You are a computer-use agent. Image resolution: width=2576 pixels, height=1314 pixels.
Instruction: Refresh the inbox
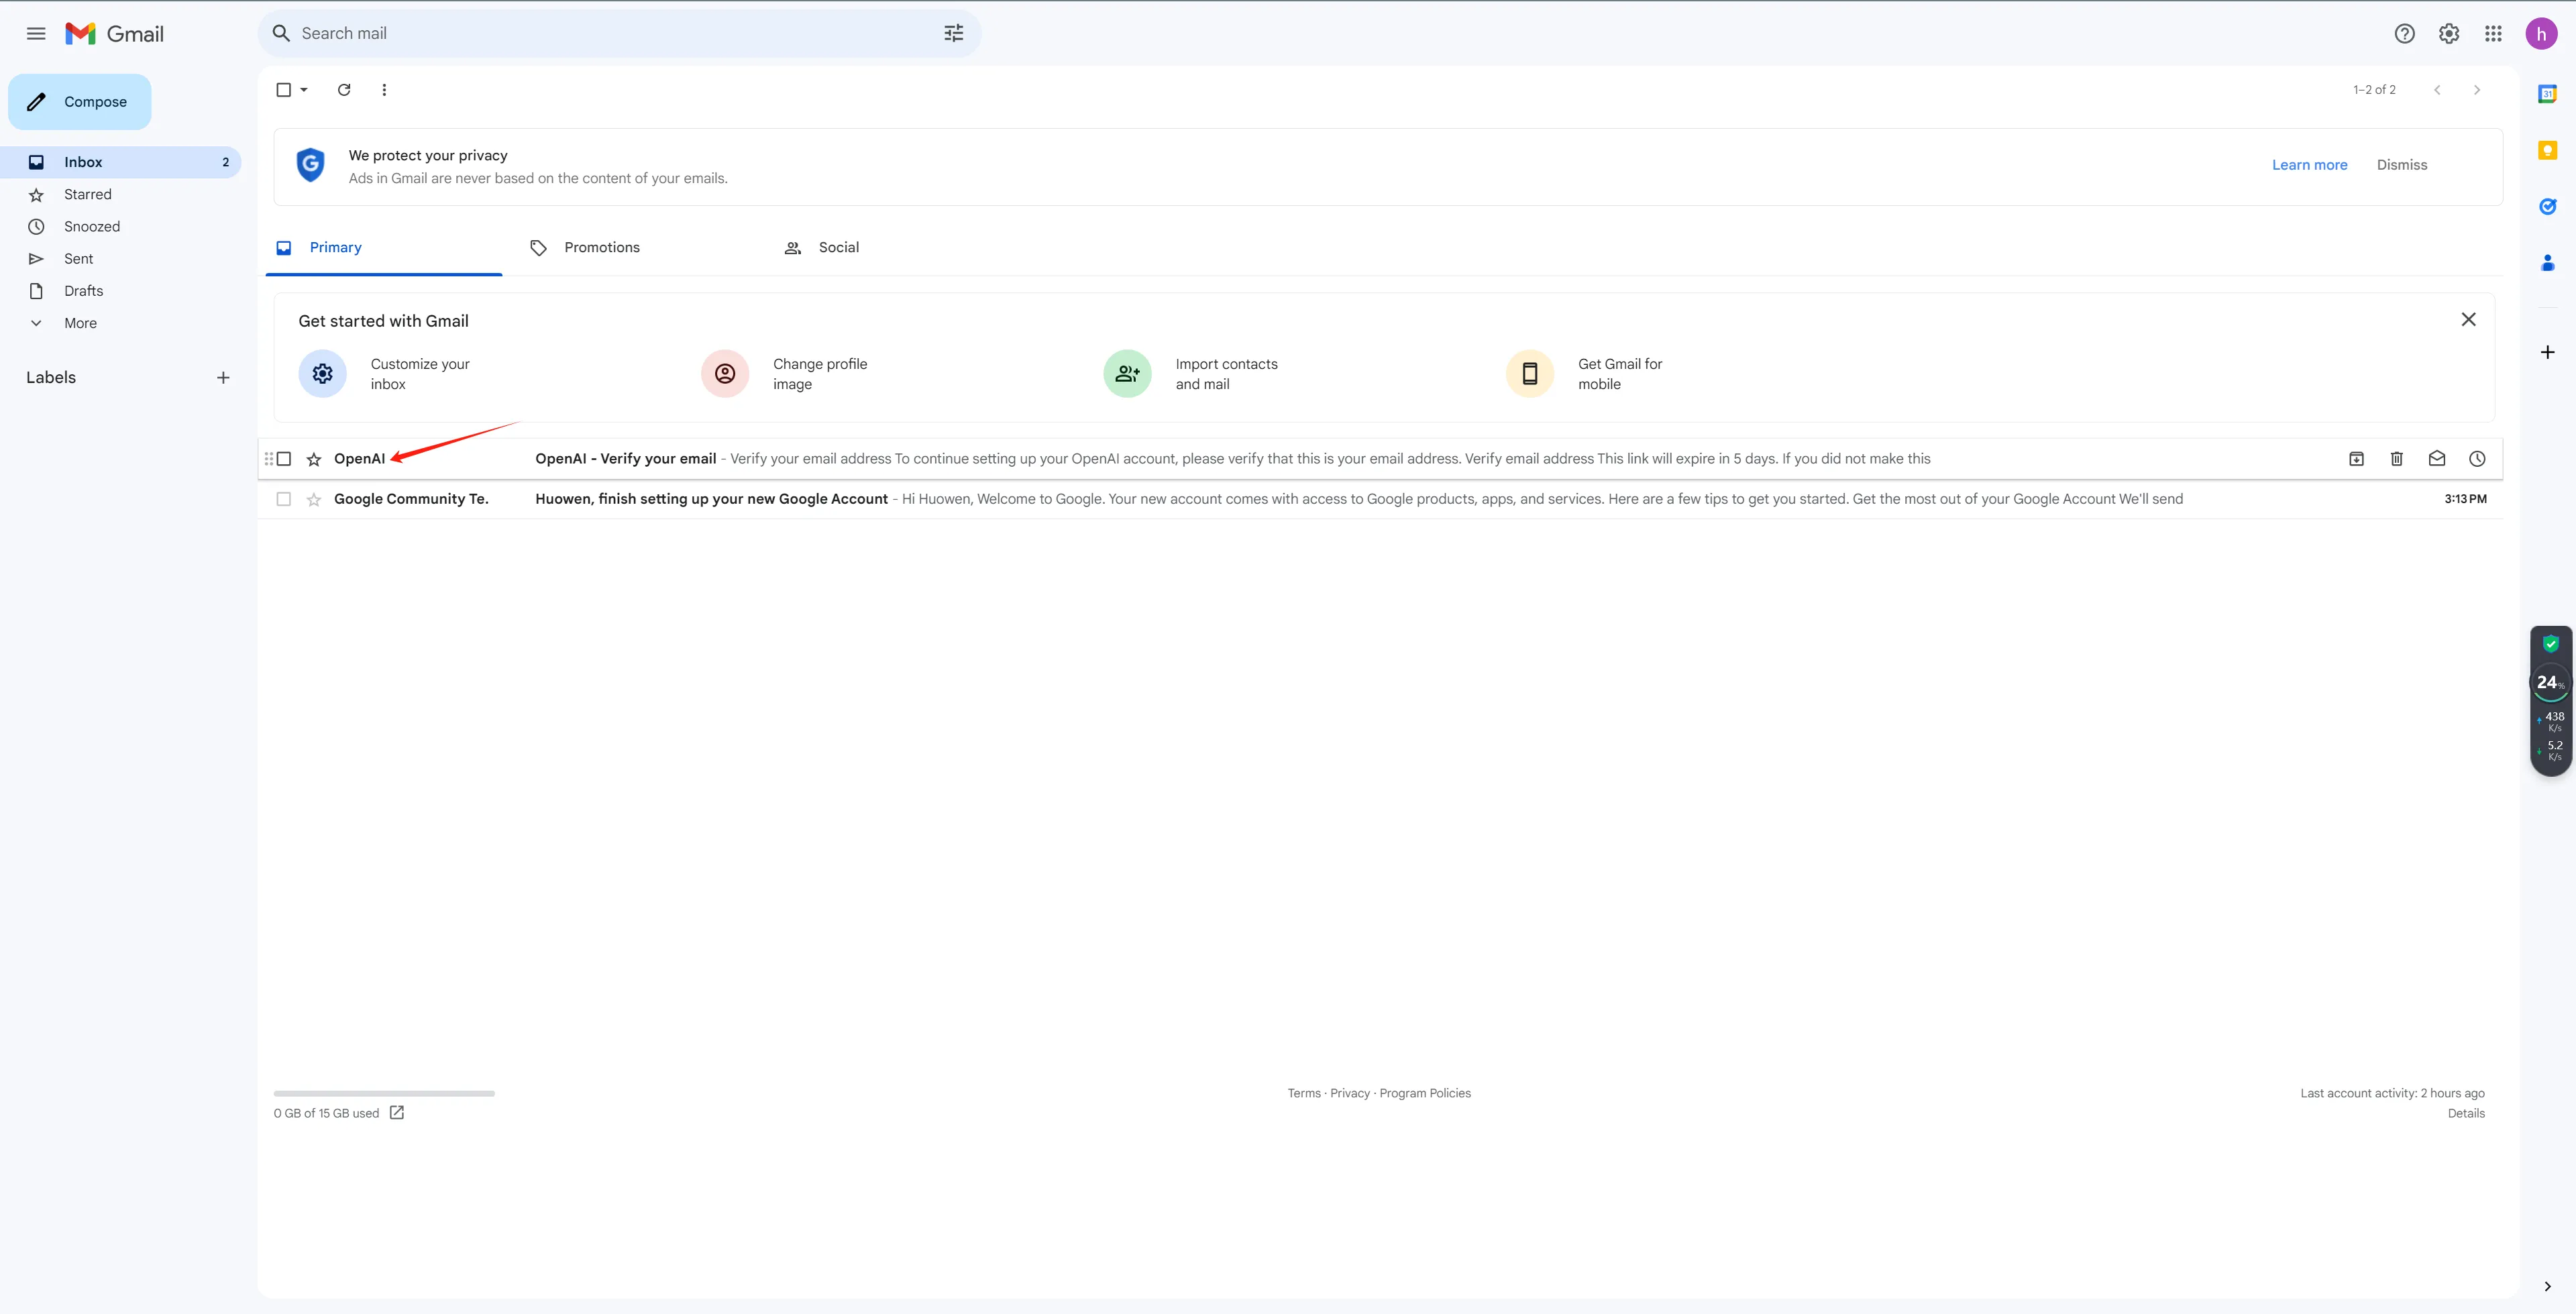344,90
